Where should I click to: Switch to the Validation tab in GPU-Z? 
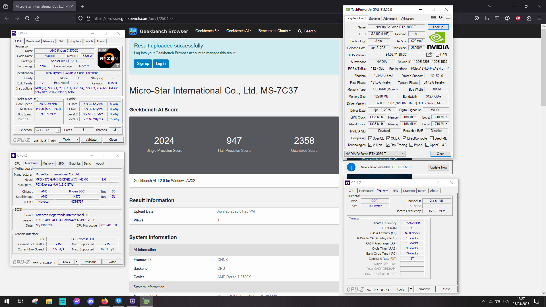click(407, 19)
